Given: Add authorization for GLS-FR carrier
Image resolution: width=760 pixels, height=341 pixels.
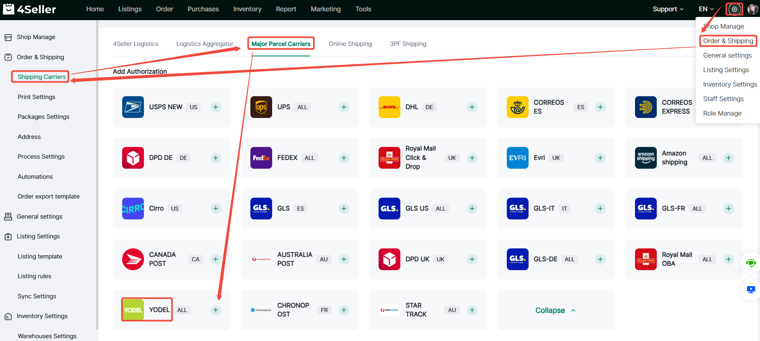Looking at the screenshot, I should pos(729,209).
